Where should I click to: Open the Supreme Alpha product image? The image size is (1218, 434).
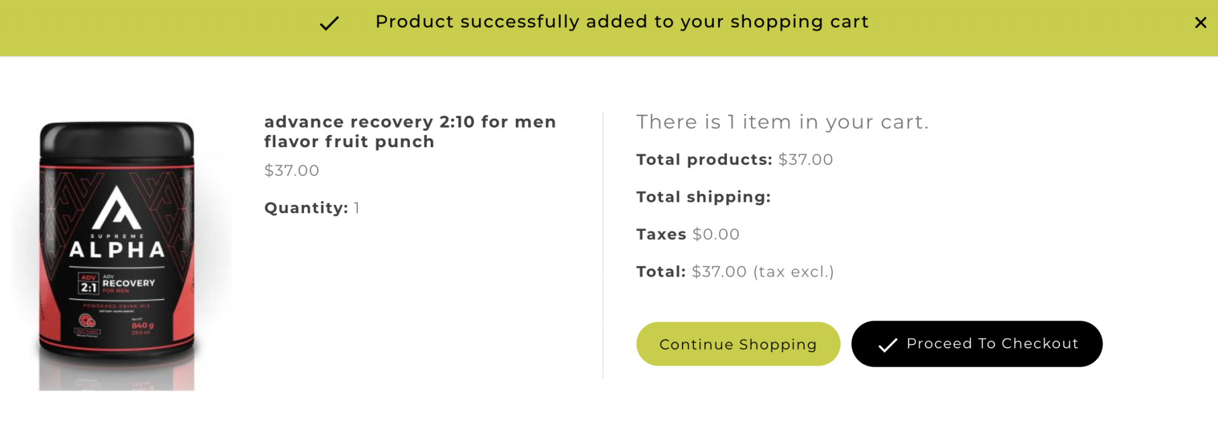click(117, 255)
